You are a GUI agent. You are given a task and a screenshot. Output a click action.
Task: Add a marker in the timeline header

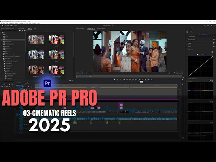pyautogui.click(x=26, y=87)
